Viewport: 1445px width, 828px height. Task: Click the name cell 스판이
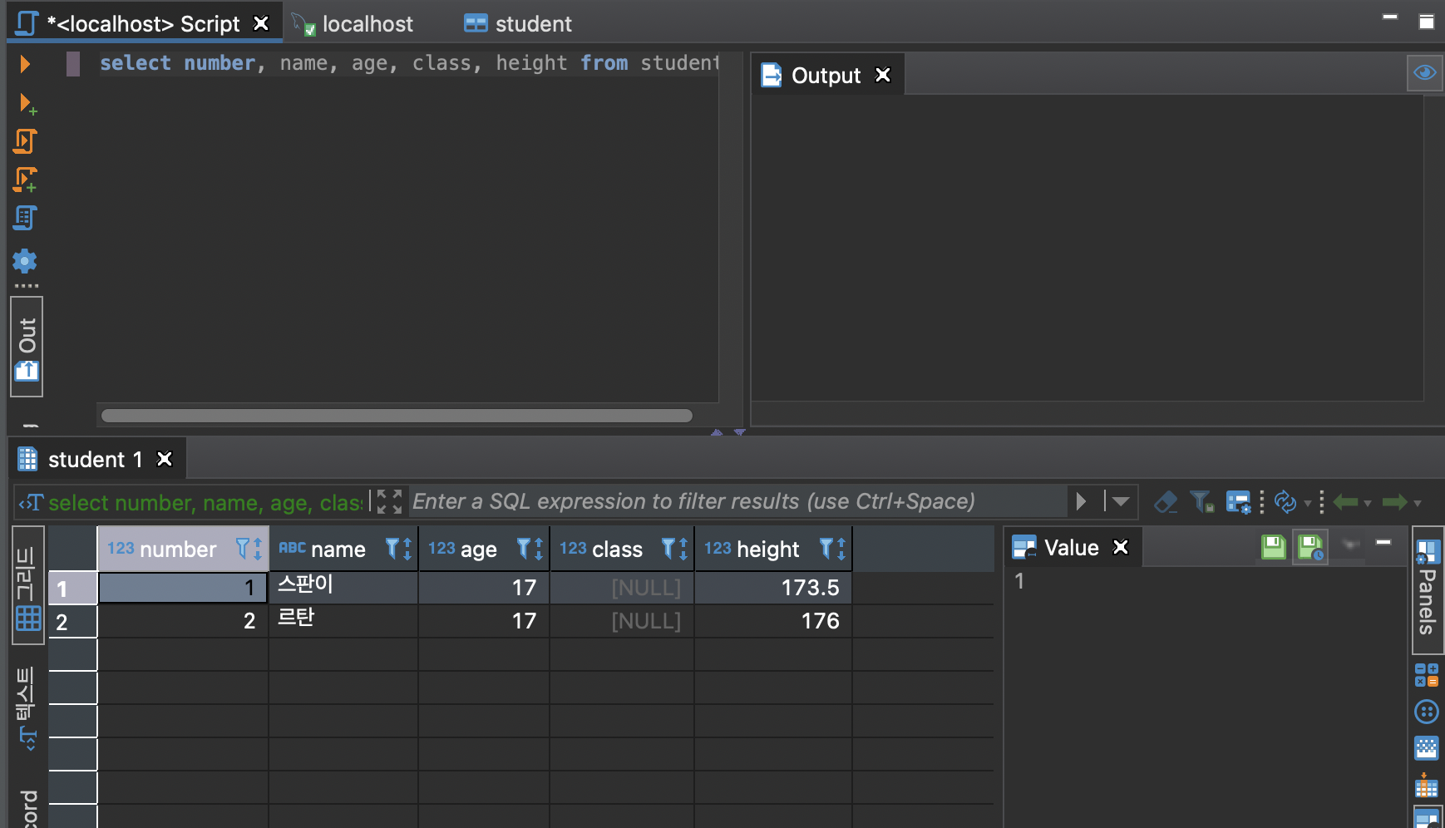343,587
